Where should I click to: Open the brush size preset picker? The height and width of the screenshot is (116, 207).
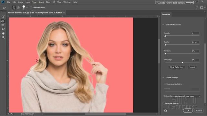(27, 8)
